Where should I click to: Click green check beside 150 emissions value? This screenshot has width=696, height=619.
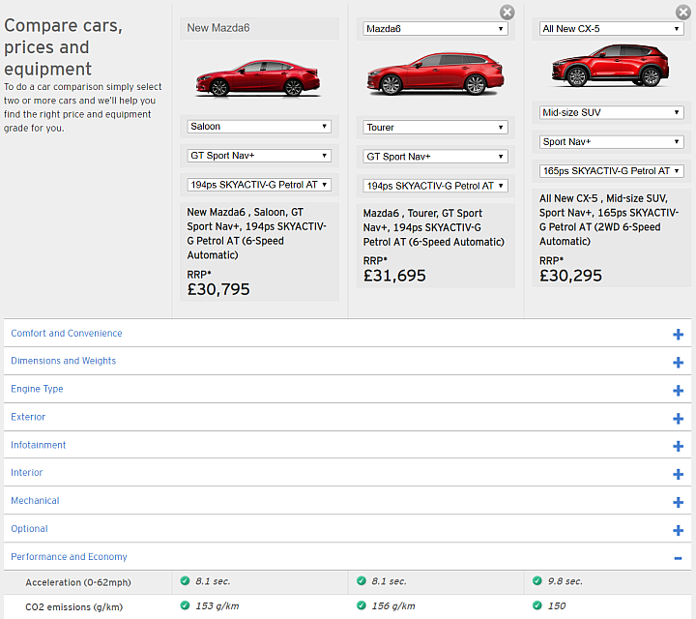pyautogui.click(x=537, y=605)
